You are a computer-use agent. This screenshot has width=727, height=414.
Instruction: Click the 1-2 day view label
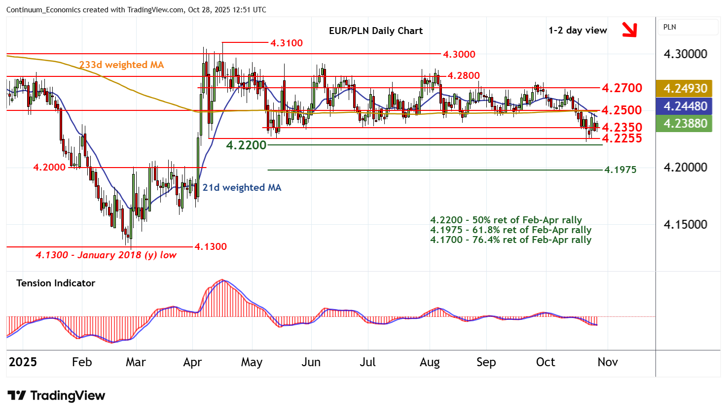pyautogui.click(x=578, y=31)
